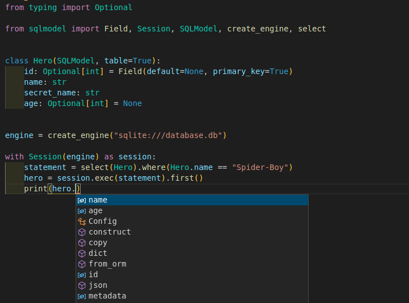The image size is (409, 303).
Task: Click the cube icon next to from_orm
Action: point(82,264)
